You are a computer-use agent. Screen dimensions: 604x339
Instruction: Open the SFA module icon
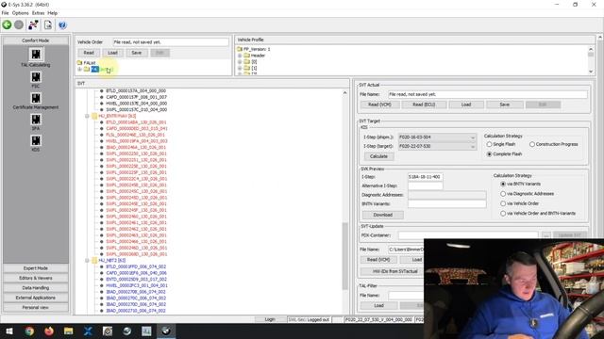tap(36, 120)
